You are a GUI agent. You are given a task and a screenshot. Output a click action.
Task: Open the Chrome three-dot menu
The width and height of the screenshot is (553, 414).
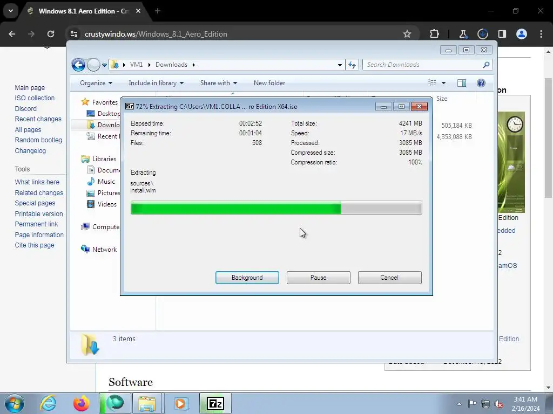541,34
